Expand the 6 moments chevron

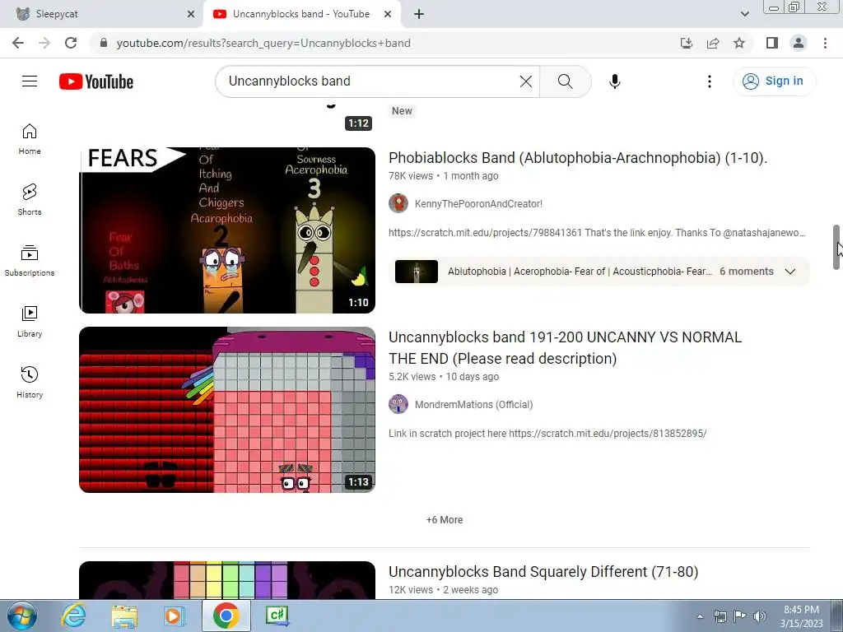click(789, 272)
